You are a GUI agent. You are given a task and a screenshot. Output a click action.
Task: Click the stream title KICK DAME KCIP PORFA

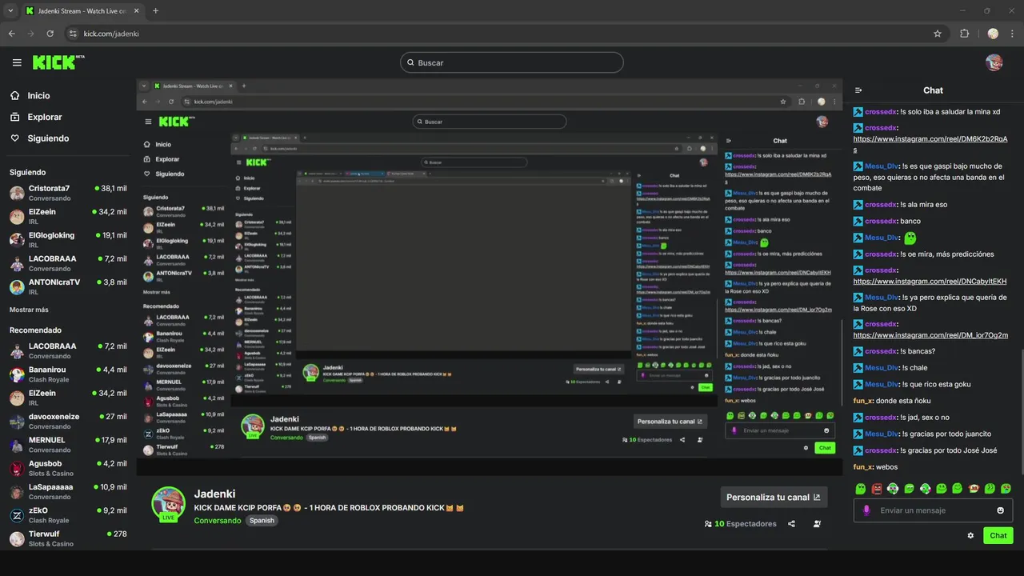click(x=329, y=508)
